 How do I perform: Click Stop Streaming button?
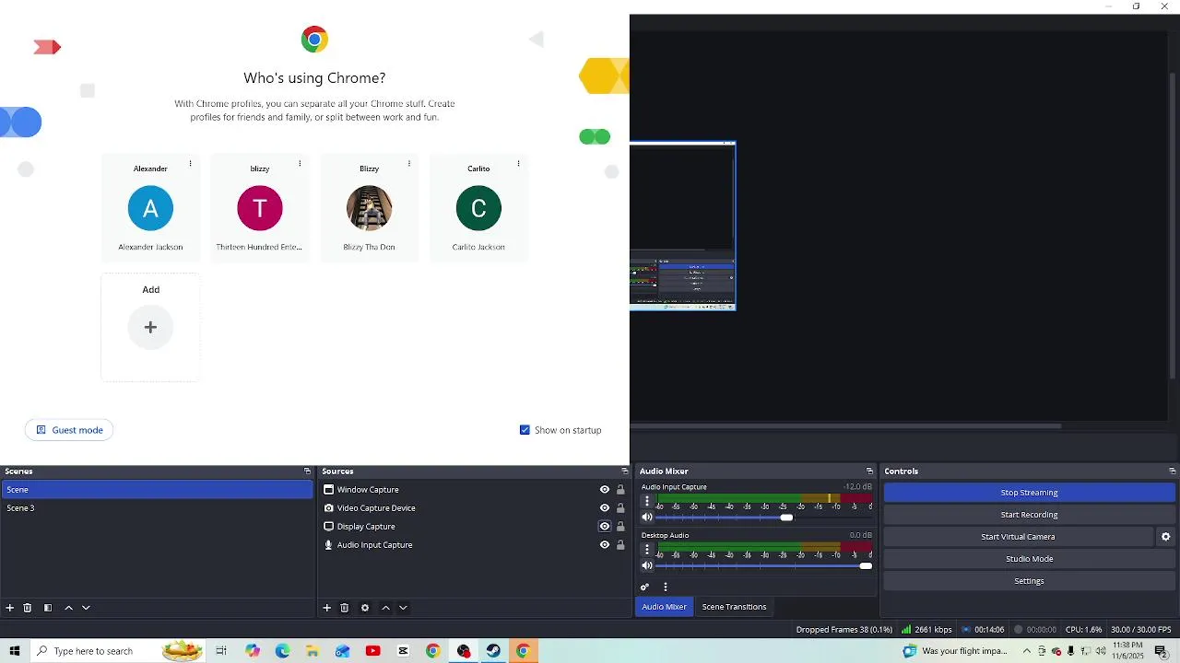[x=1029, y=493]
